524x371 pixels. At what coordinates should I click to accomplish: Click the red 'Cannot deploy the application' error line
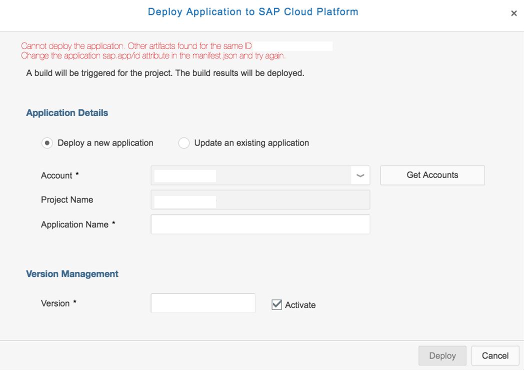136,46
